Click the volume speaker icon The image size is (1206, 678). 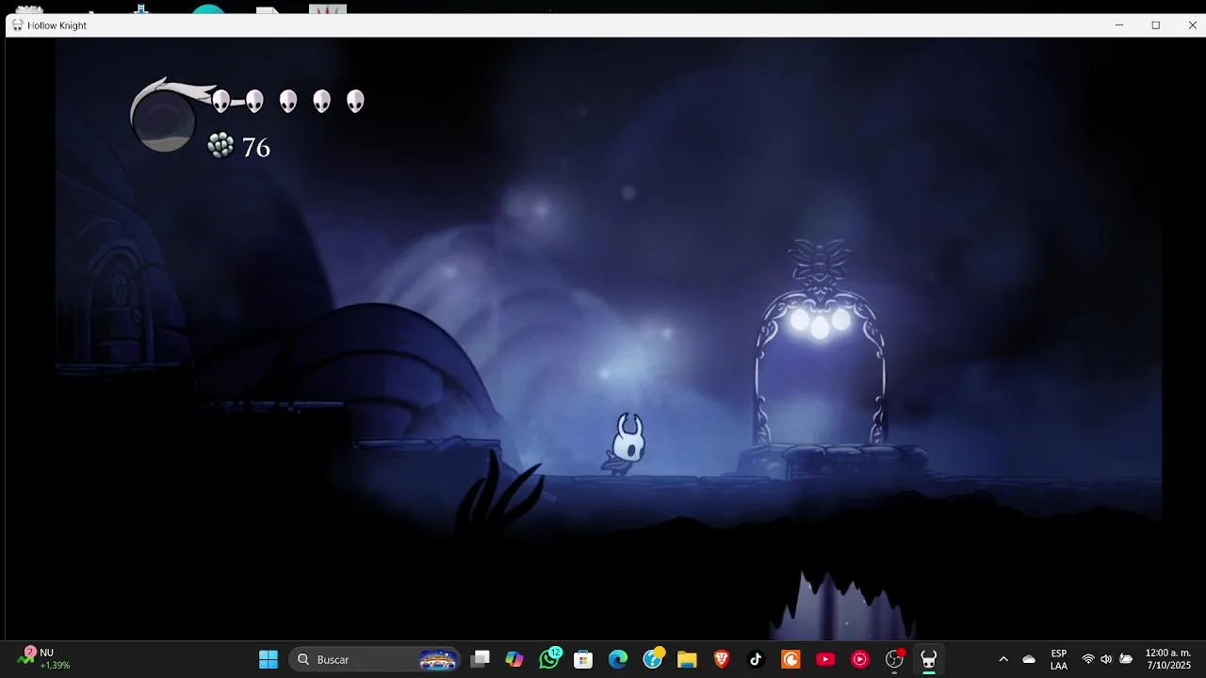click(x=1106, y=659)
